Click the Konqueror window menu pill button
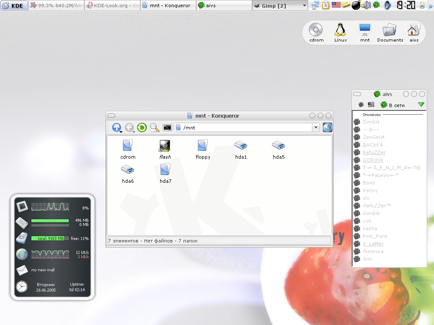This screenshot has width=434, height=325. [111, 116]
